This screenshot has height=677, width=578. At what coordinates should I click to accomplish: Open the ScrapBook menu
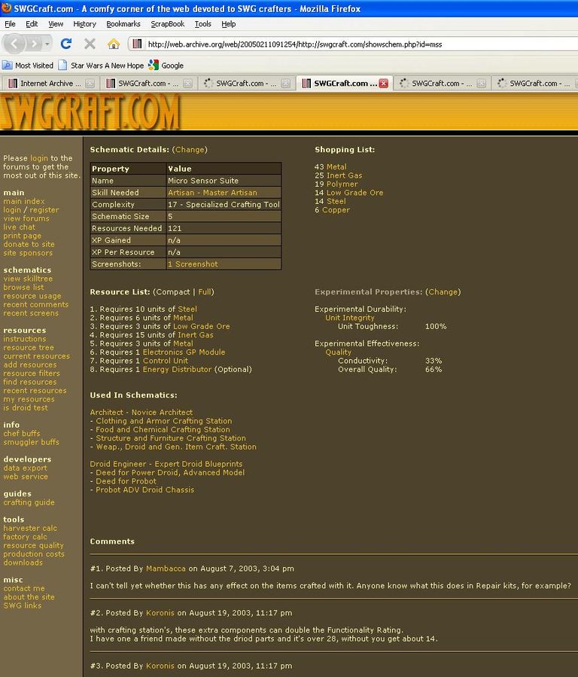click(167, 24)
